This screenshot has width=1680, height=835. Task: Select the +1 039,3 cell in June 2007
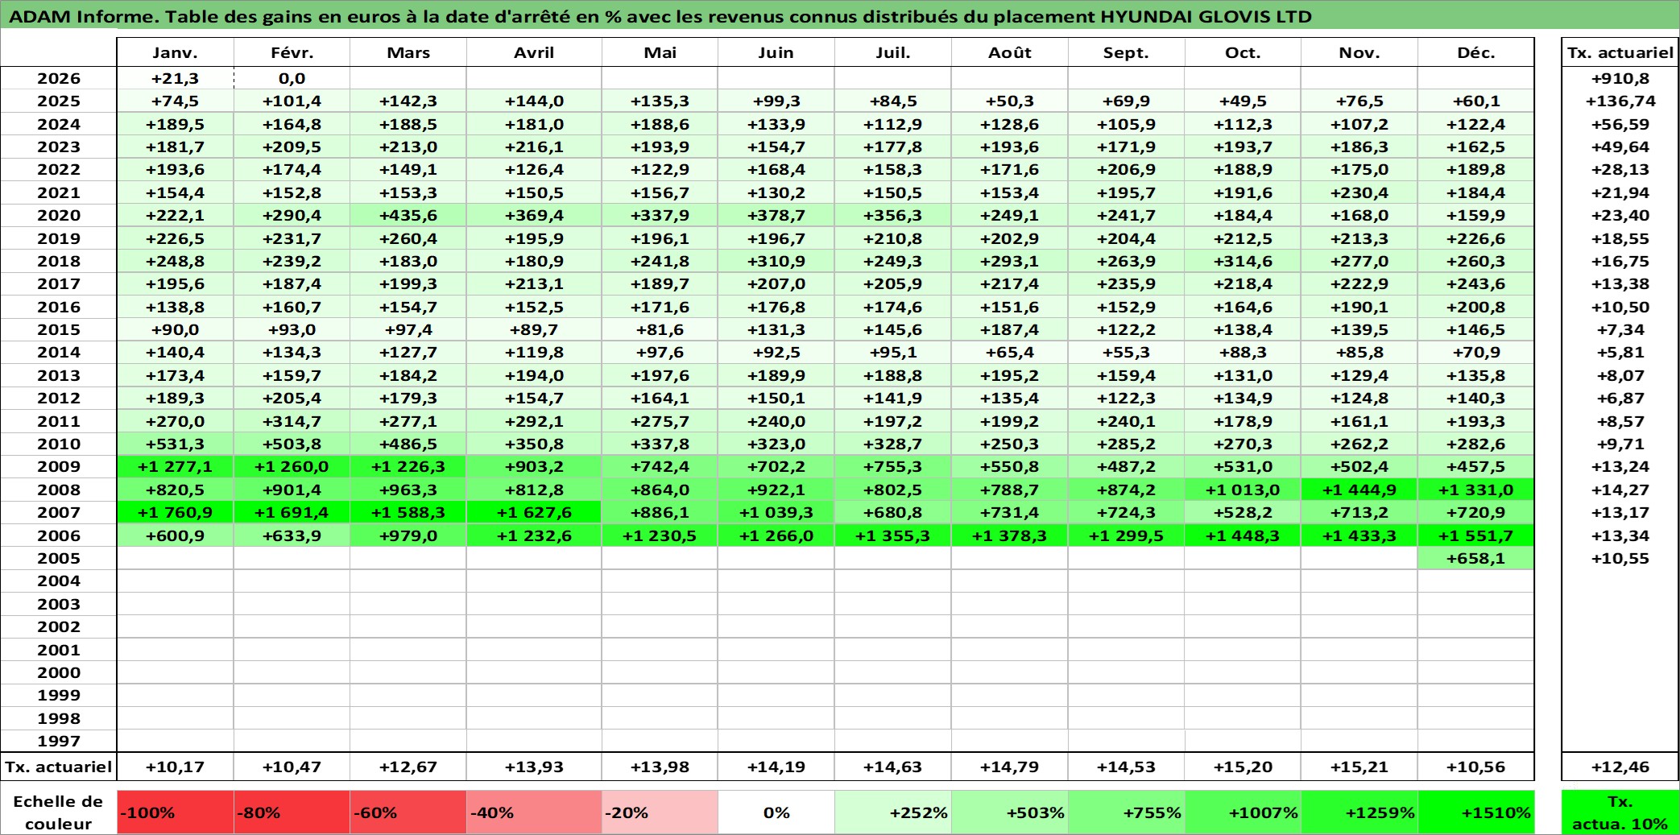(776, 512)
